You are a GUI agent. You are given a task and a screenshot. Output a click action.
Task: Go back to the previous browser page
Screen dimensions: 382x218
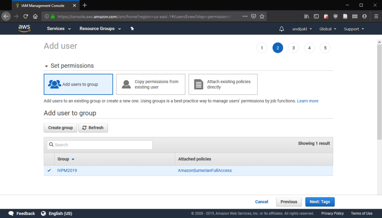tap(6, 16)
